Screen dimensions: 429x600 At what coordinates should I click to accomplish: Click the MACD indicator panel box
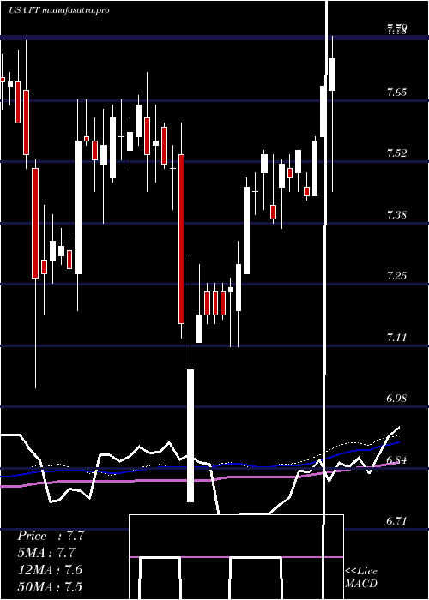tap(236, 557)
